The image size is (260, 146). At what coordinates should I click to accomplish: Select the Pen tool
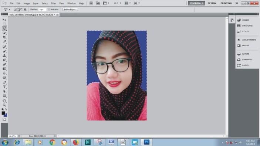tap(4, 82)
